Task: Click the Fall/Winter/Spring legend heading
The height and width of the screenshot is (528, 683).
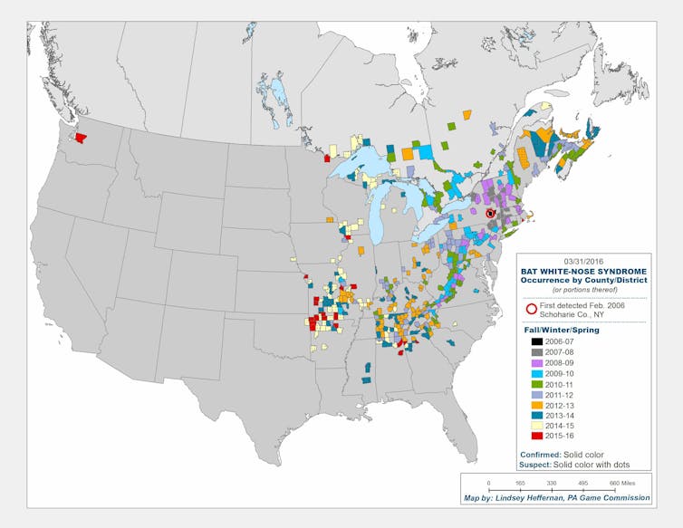Action: 561,329
